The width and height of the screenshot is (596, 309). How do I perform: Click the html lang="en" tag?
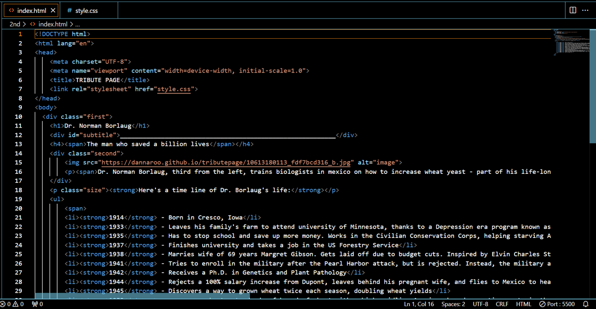pos(64,43)
